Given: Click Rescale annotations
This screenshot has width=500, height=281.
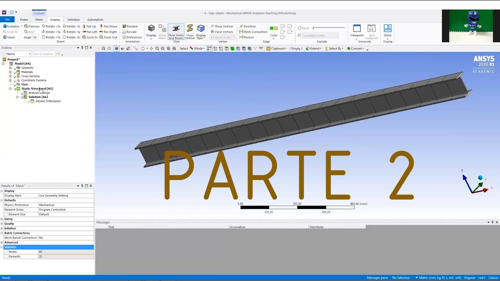Looking at the screenshot, I should 130,32.
